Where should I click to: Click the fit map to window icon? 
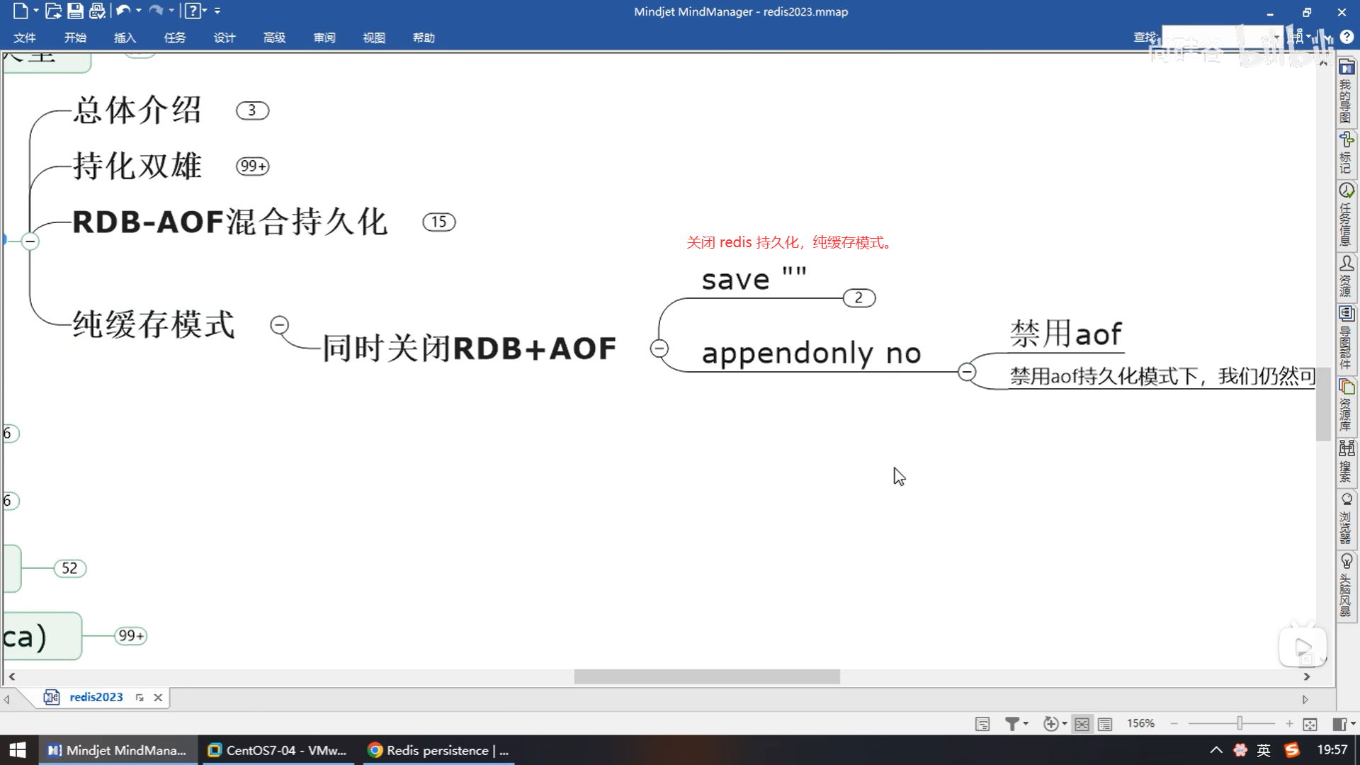[1310, 723]
